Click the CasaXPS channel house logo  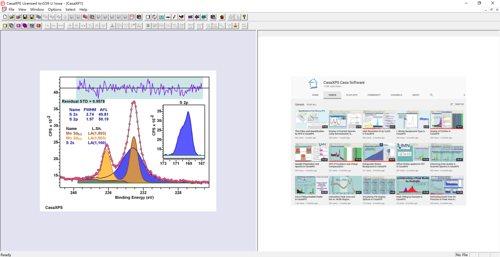[313, 84]
